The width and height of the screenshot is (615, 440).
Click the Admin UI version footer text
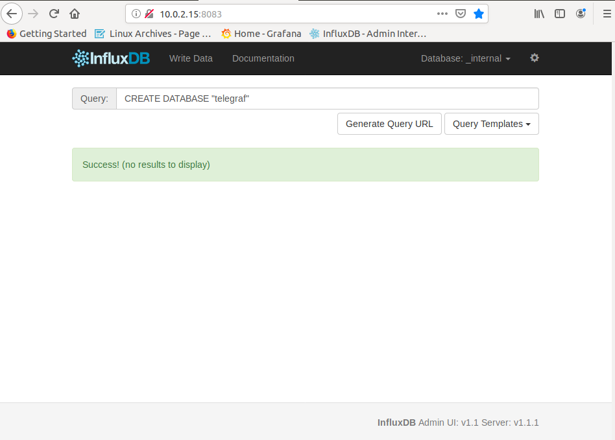458,423
